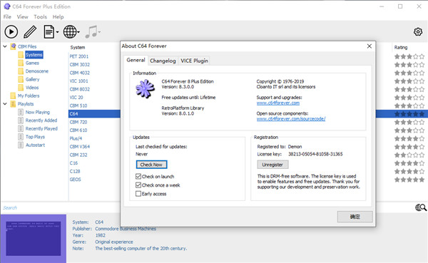Disable Check once a week checkbox
The height and width of the screenshot is (263, 428).
click(138, 185)
